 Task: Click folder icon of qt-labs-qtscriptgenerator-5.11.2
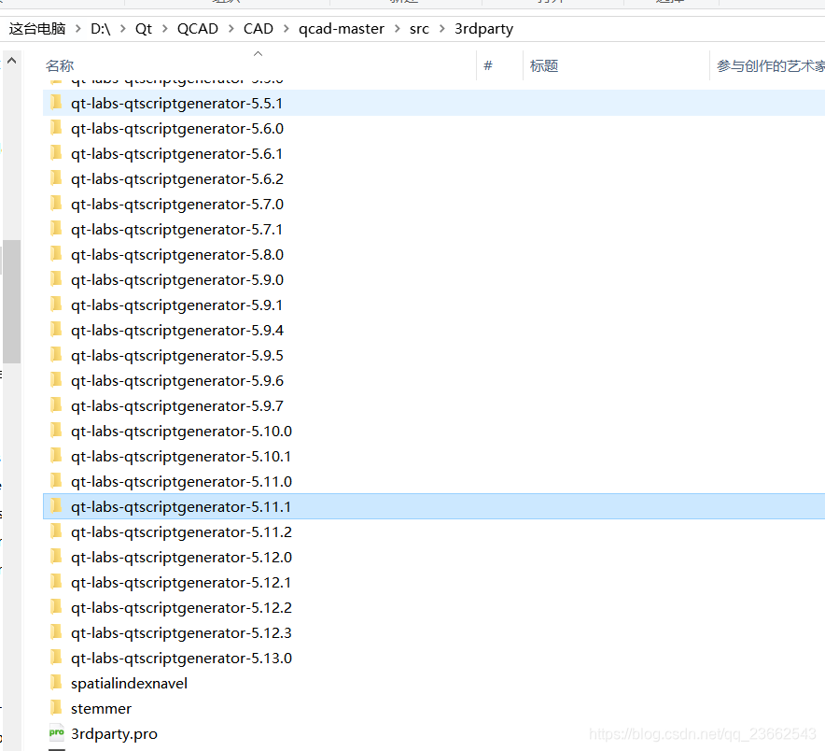pyautogui.click(x=56, y=531)
